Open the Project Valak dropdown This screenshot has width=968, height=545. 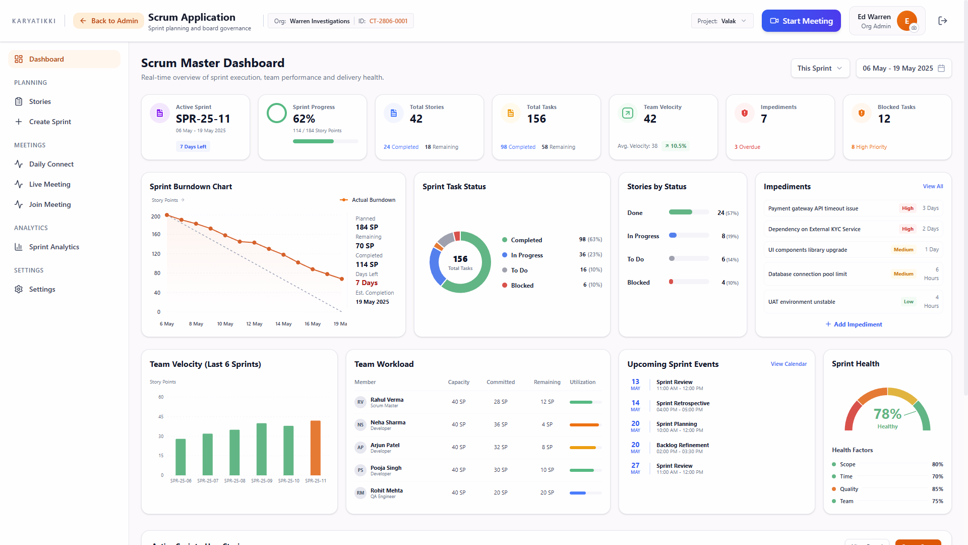[x=722, y=21]
